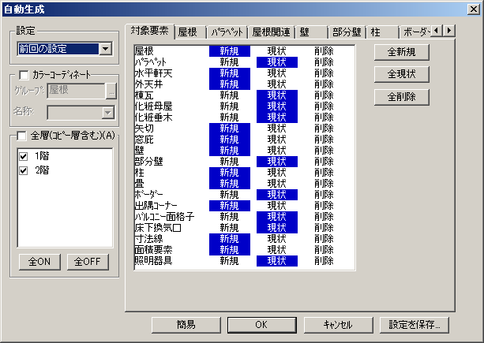Set 屋根 row to 削除

tap(323, 50)
